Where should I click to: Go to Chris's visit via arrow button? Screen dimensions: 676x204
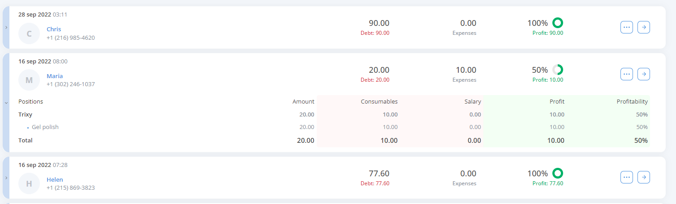644,27
